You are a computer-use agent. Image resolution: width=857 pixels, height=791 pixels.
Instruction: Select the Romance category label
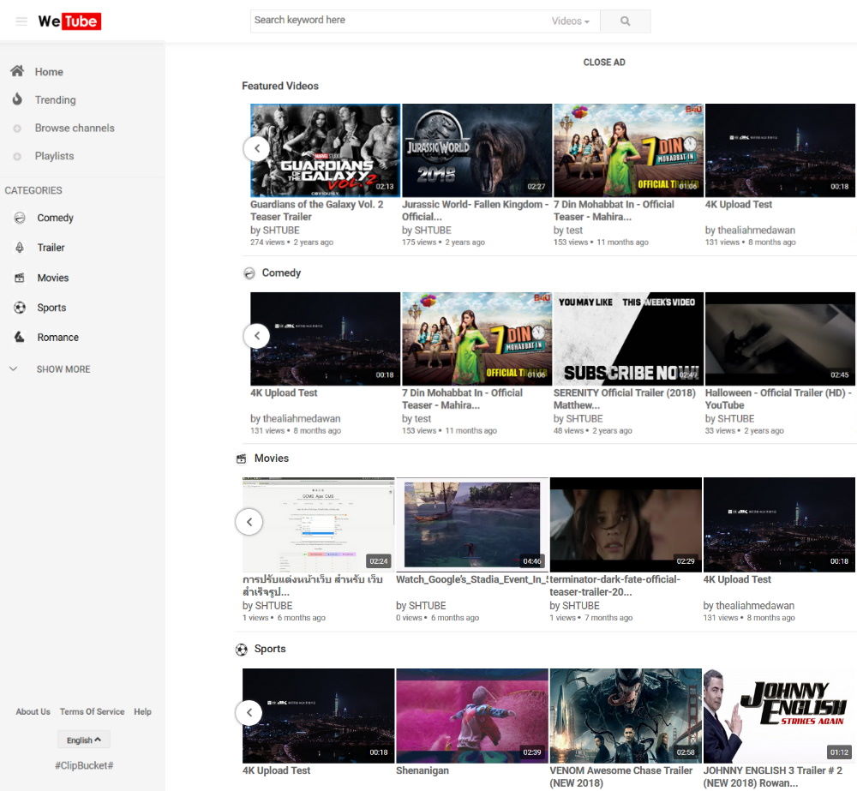[x=58, y=338]
